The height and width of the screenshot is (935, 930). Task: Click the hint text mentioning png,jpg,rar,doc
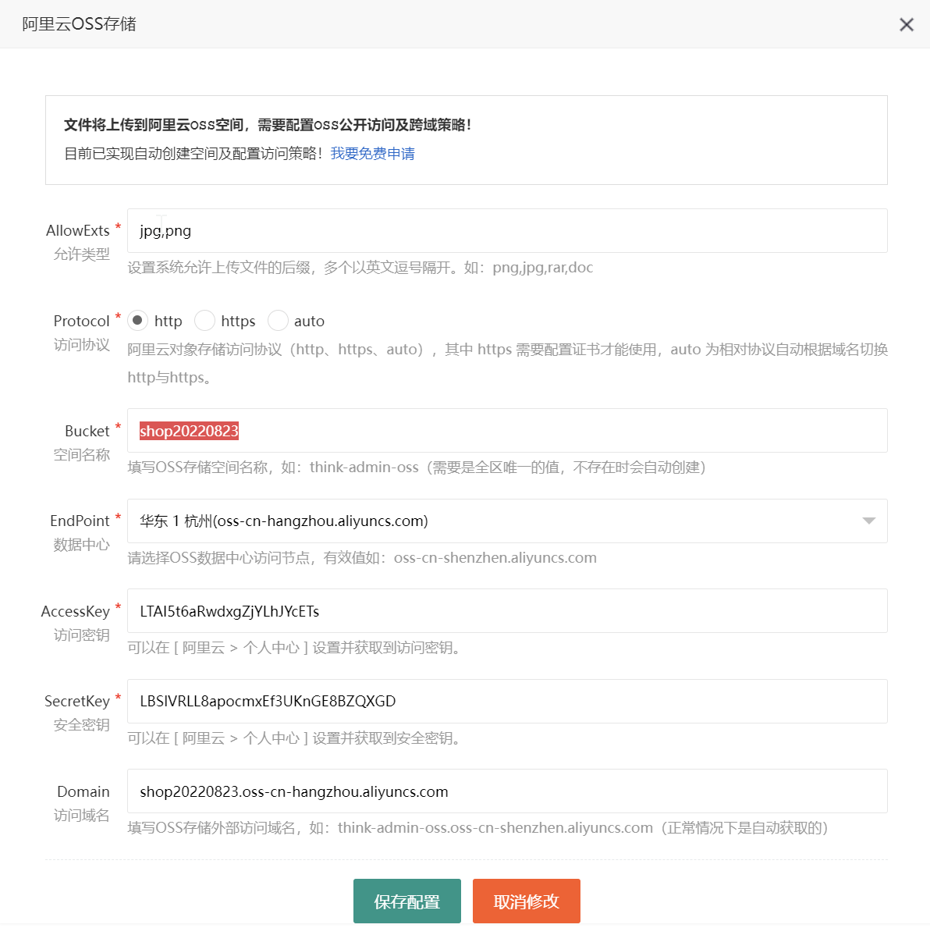(x=360, y=267)
